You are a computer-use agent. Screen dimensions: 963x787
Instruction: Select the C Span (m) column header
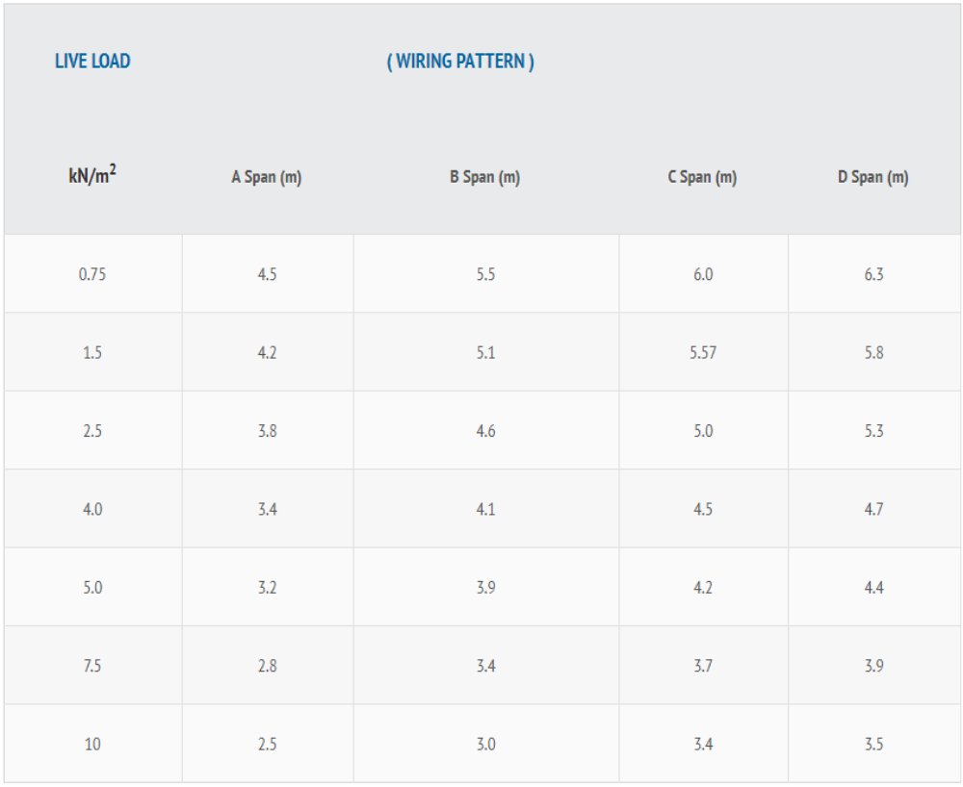pos(703,177)
